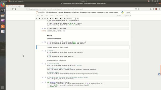Toggle the Firefox sidebar icon

pos(153,9)
